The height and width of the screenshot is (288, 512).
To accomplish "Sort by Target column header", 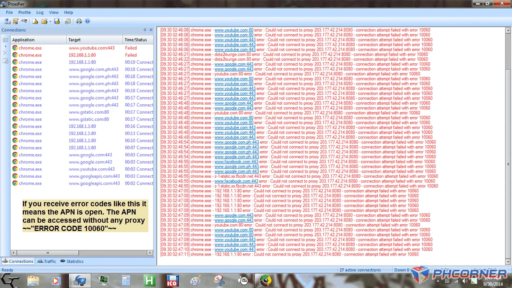I will (x=94, y=39).
